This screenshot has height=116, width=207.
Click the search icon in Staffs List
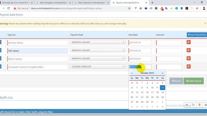coord(187,105)
